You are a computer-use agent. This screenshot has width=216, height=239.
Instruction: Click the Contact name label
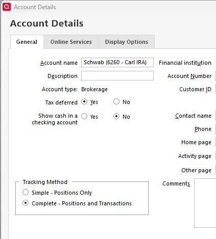point(193,116)
